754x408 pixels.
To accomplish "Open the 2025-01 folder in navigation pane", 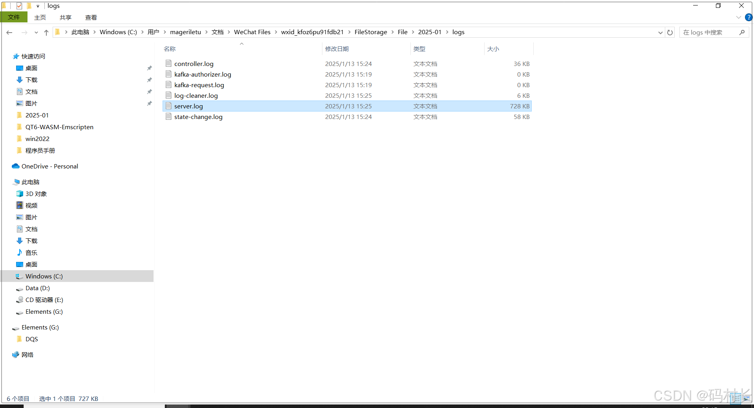I will pyautogui.click(x=37, y=115).
